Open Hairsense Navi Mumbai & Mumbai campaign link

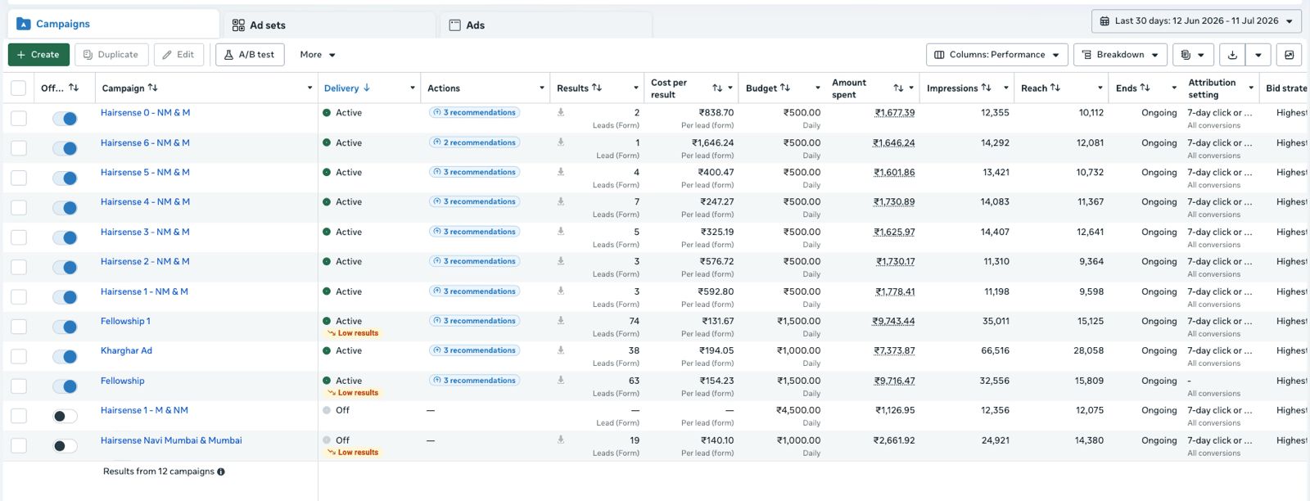(171, 440)
